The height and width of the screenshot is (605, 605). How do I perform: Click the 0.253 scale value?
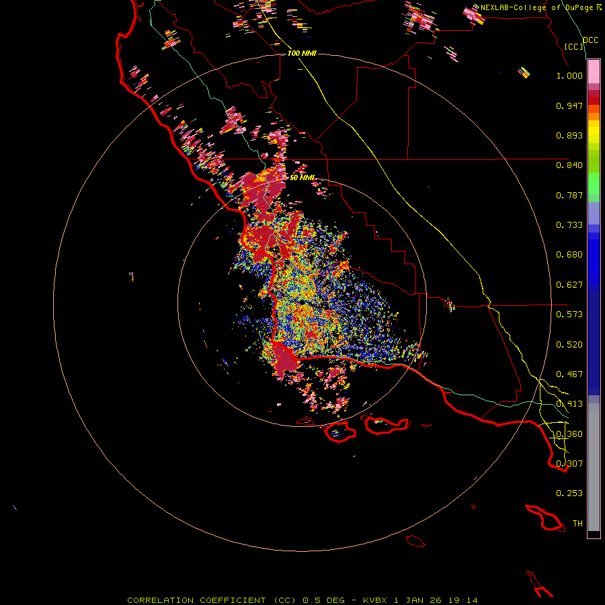(569, 493)
